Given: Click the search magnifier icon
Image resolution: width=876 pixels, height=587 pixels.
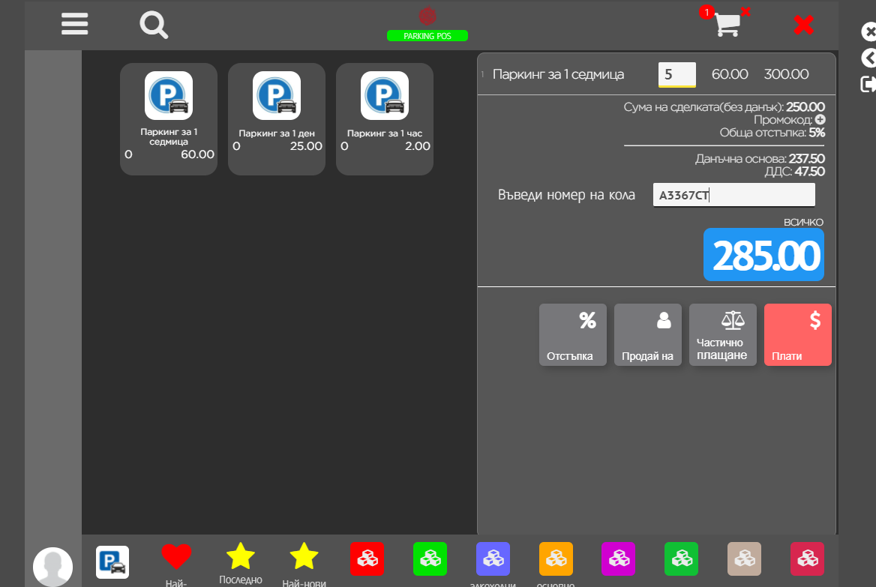Looking at the screenshot, I should [154, 25].
